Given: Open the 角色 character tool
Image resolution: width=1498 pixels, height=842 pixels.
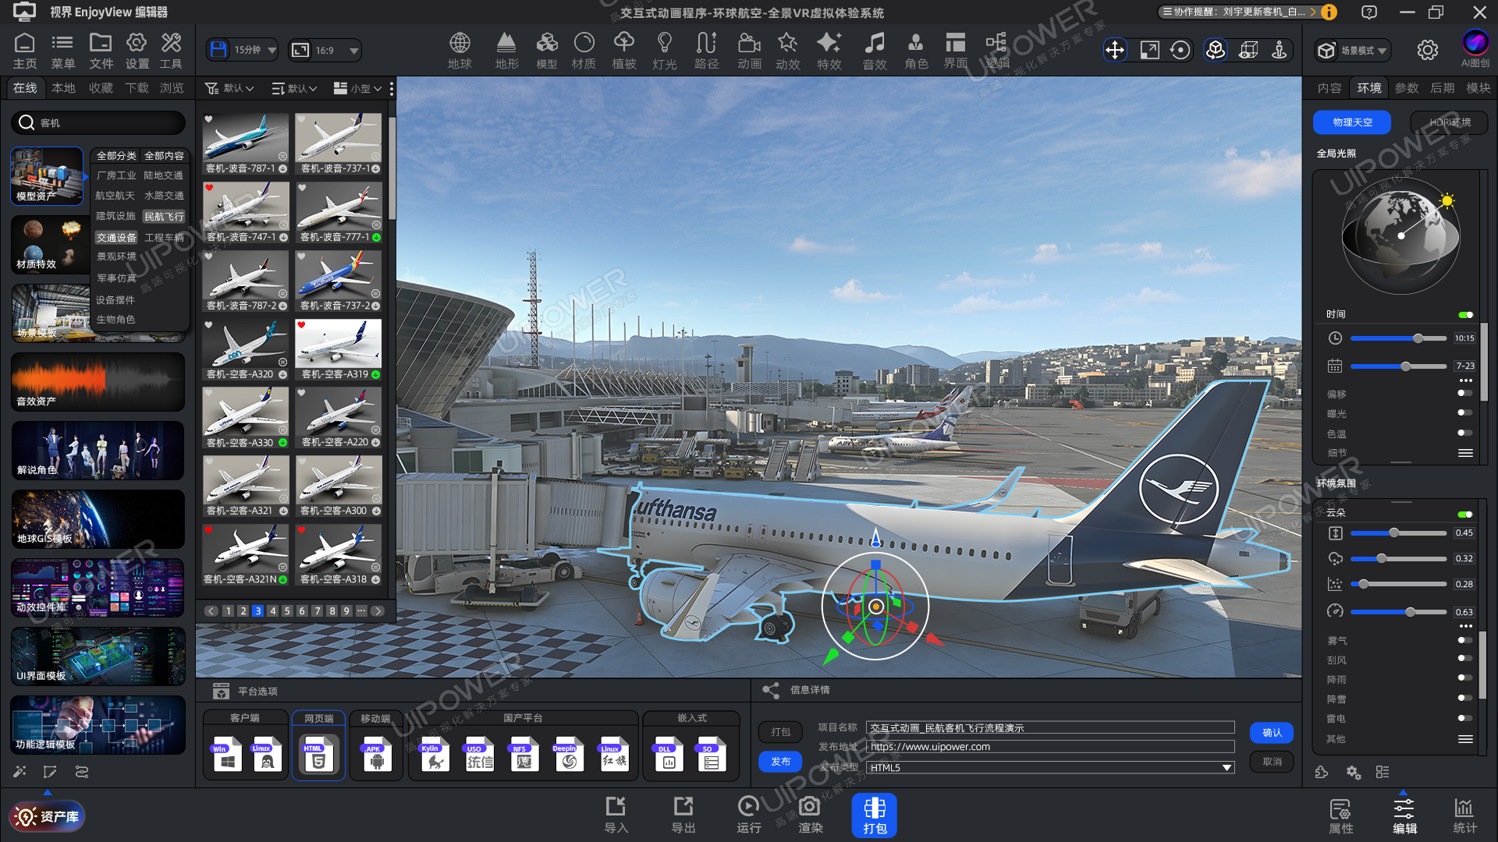Looking at the screenshot, I should [916, 51].
